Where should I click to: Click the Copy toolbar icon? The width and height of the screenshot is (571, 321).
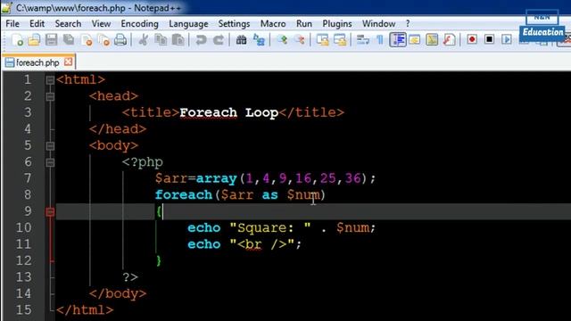[161, 39]
